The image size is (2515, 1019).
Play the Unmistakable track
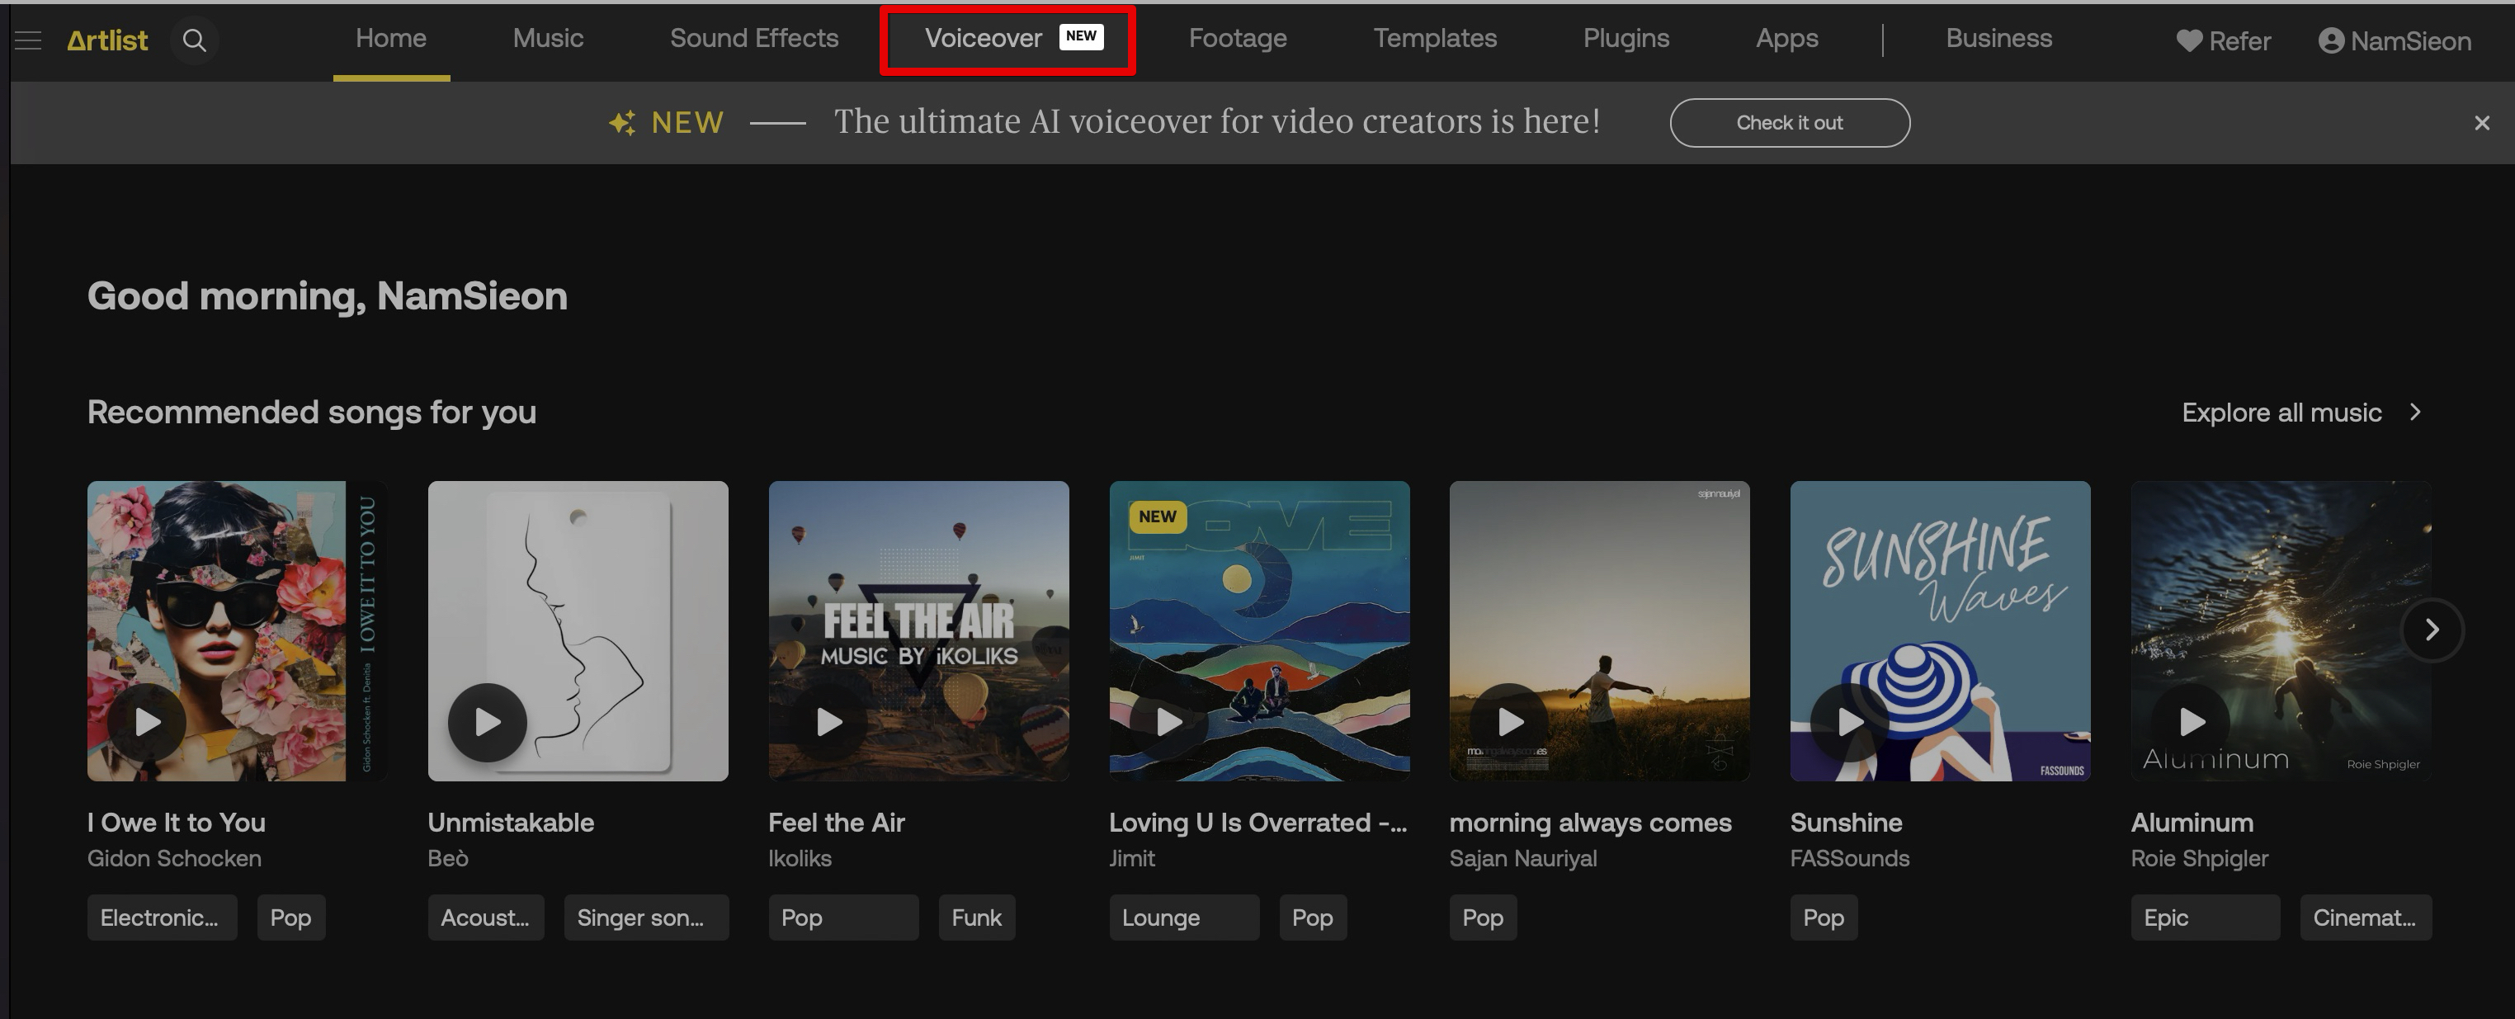[x=487, y=722]
